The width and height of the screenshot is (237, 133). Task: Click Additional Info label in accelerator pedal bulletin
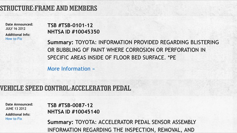pos(18,114)
